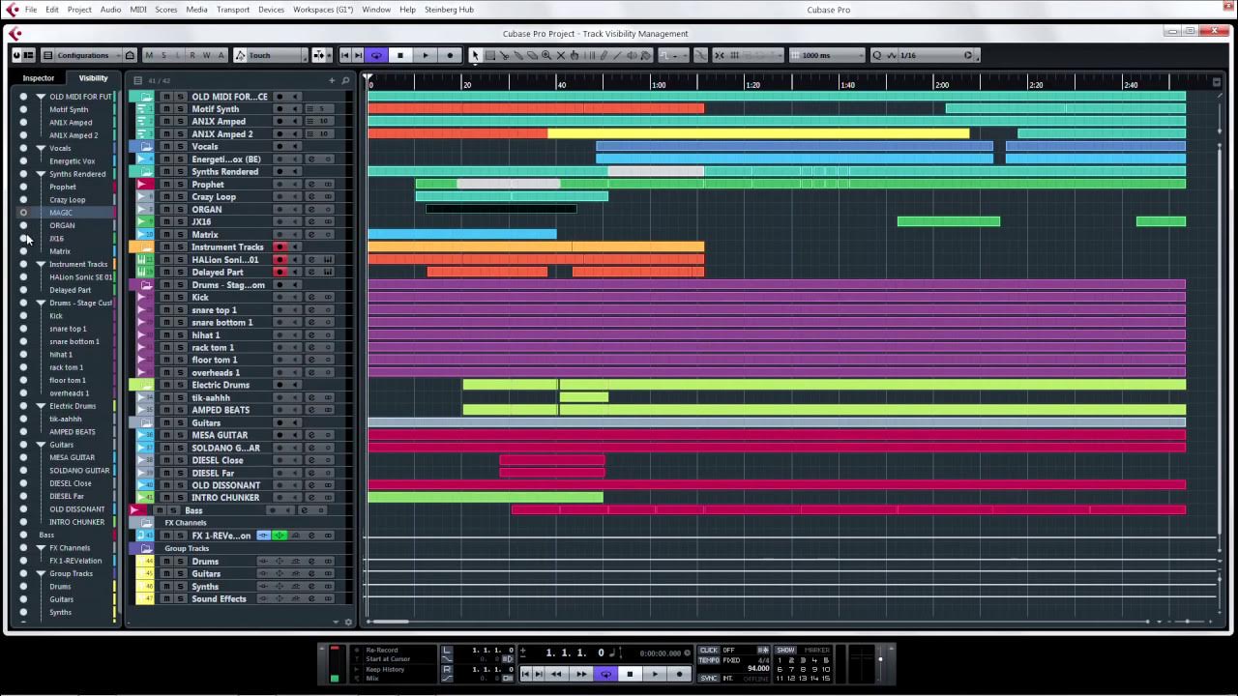Click the horizontal scrollbar under the timeline

pyautogui.click(x=391, y=622)
